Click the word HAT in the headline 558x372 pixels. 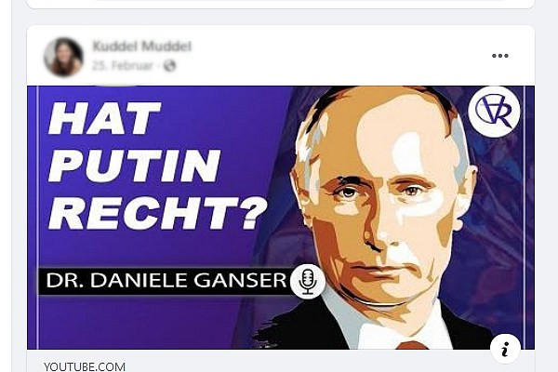pyautogui.click(x=104, y=118)
